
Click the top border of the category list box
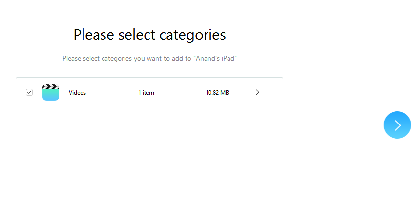coord(149,78)
